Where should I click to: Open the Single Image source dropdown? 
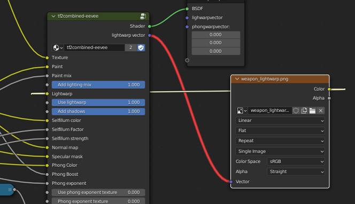[x=280, y=151]
